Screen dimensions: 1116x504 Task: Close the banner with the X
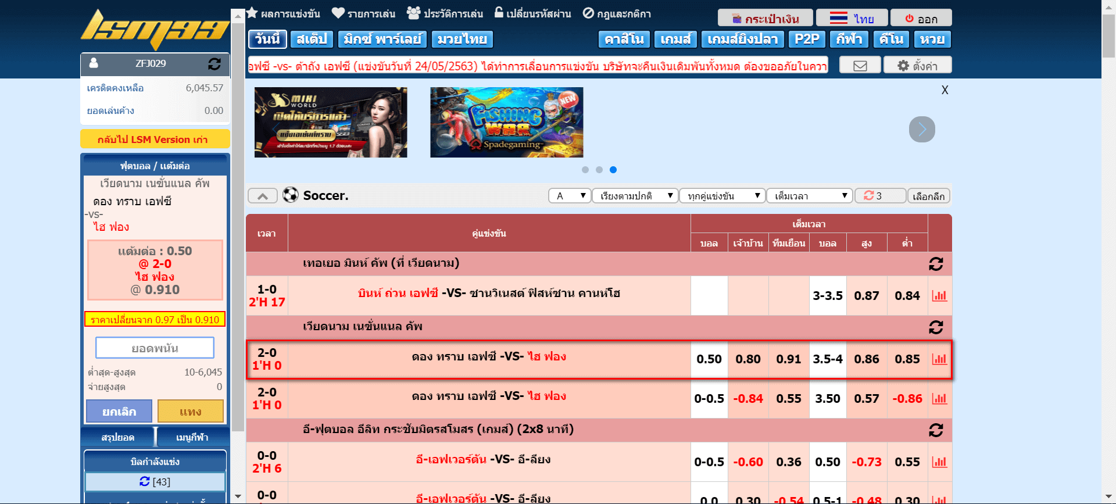945,90
